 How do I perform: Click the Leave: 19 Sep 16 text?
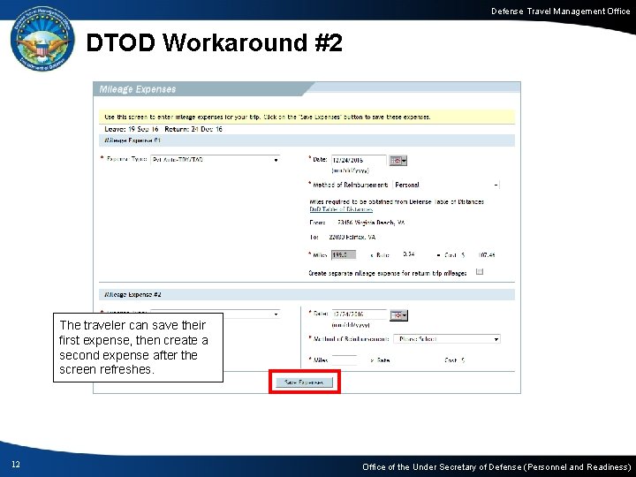[132, 129]
